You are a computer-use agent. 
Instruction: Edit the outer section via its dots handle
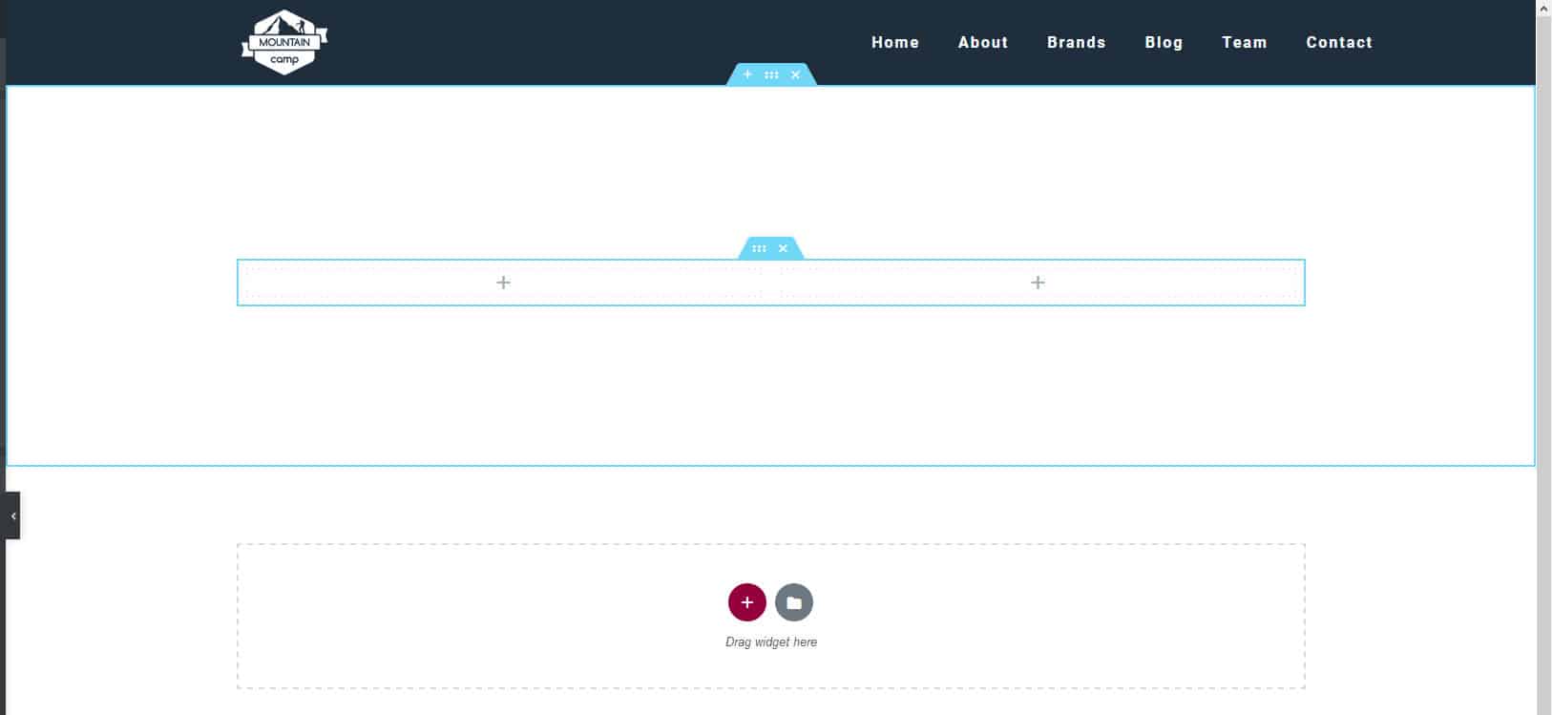[771, 74]
